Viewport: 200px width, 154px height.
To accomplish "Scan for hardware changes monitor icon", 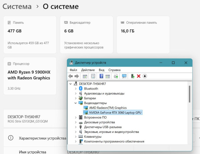I will [124, 76].
